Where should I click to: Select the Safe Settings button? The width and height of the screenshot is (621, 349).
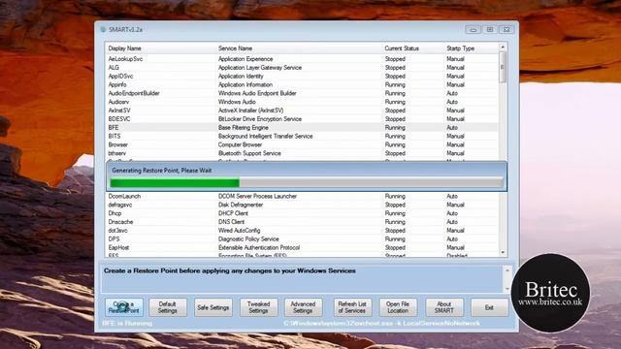click(213, 307)
